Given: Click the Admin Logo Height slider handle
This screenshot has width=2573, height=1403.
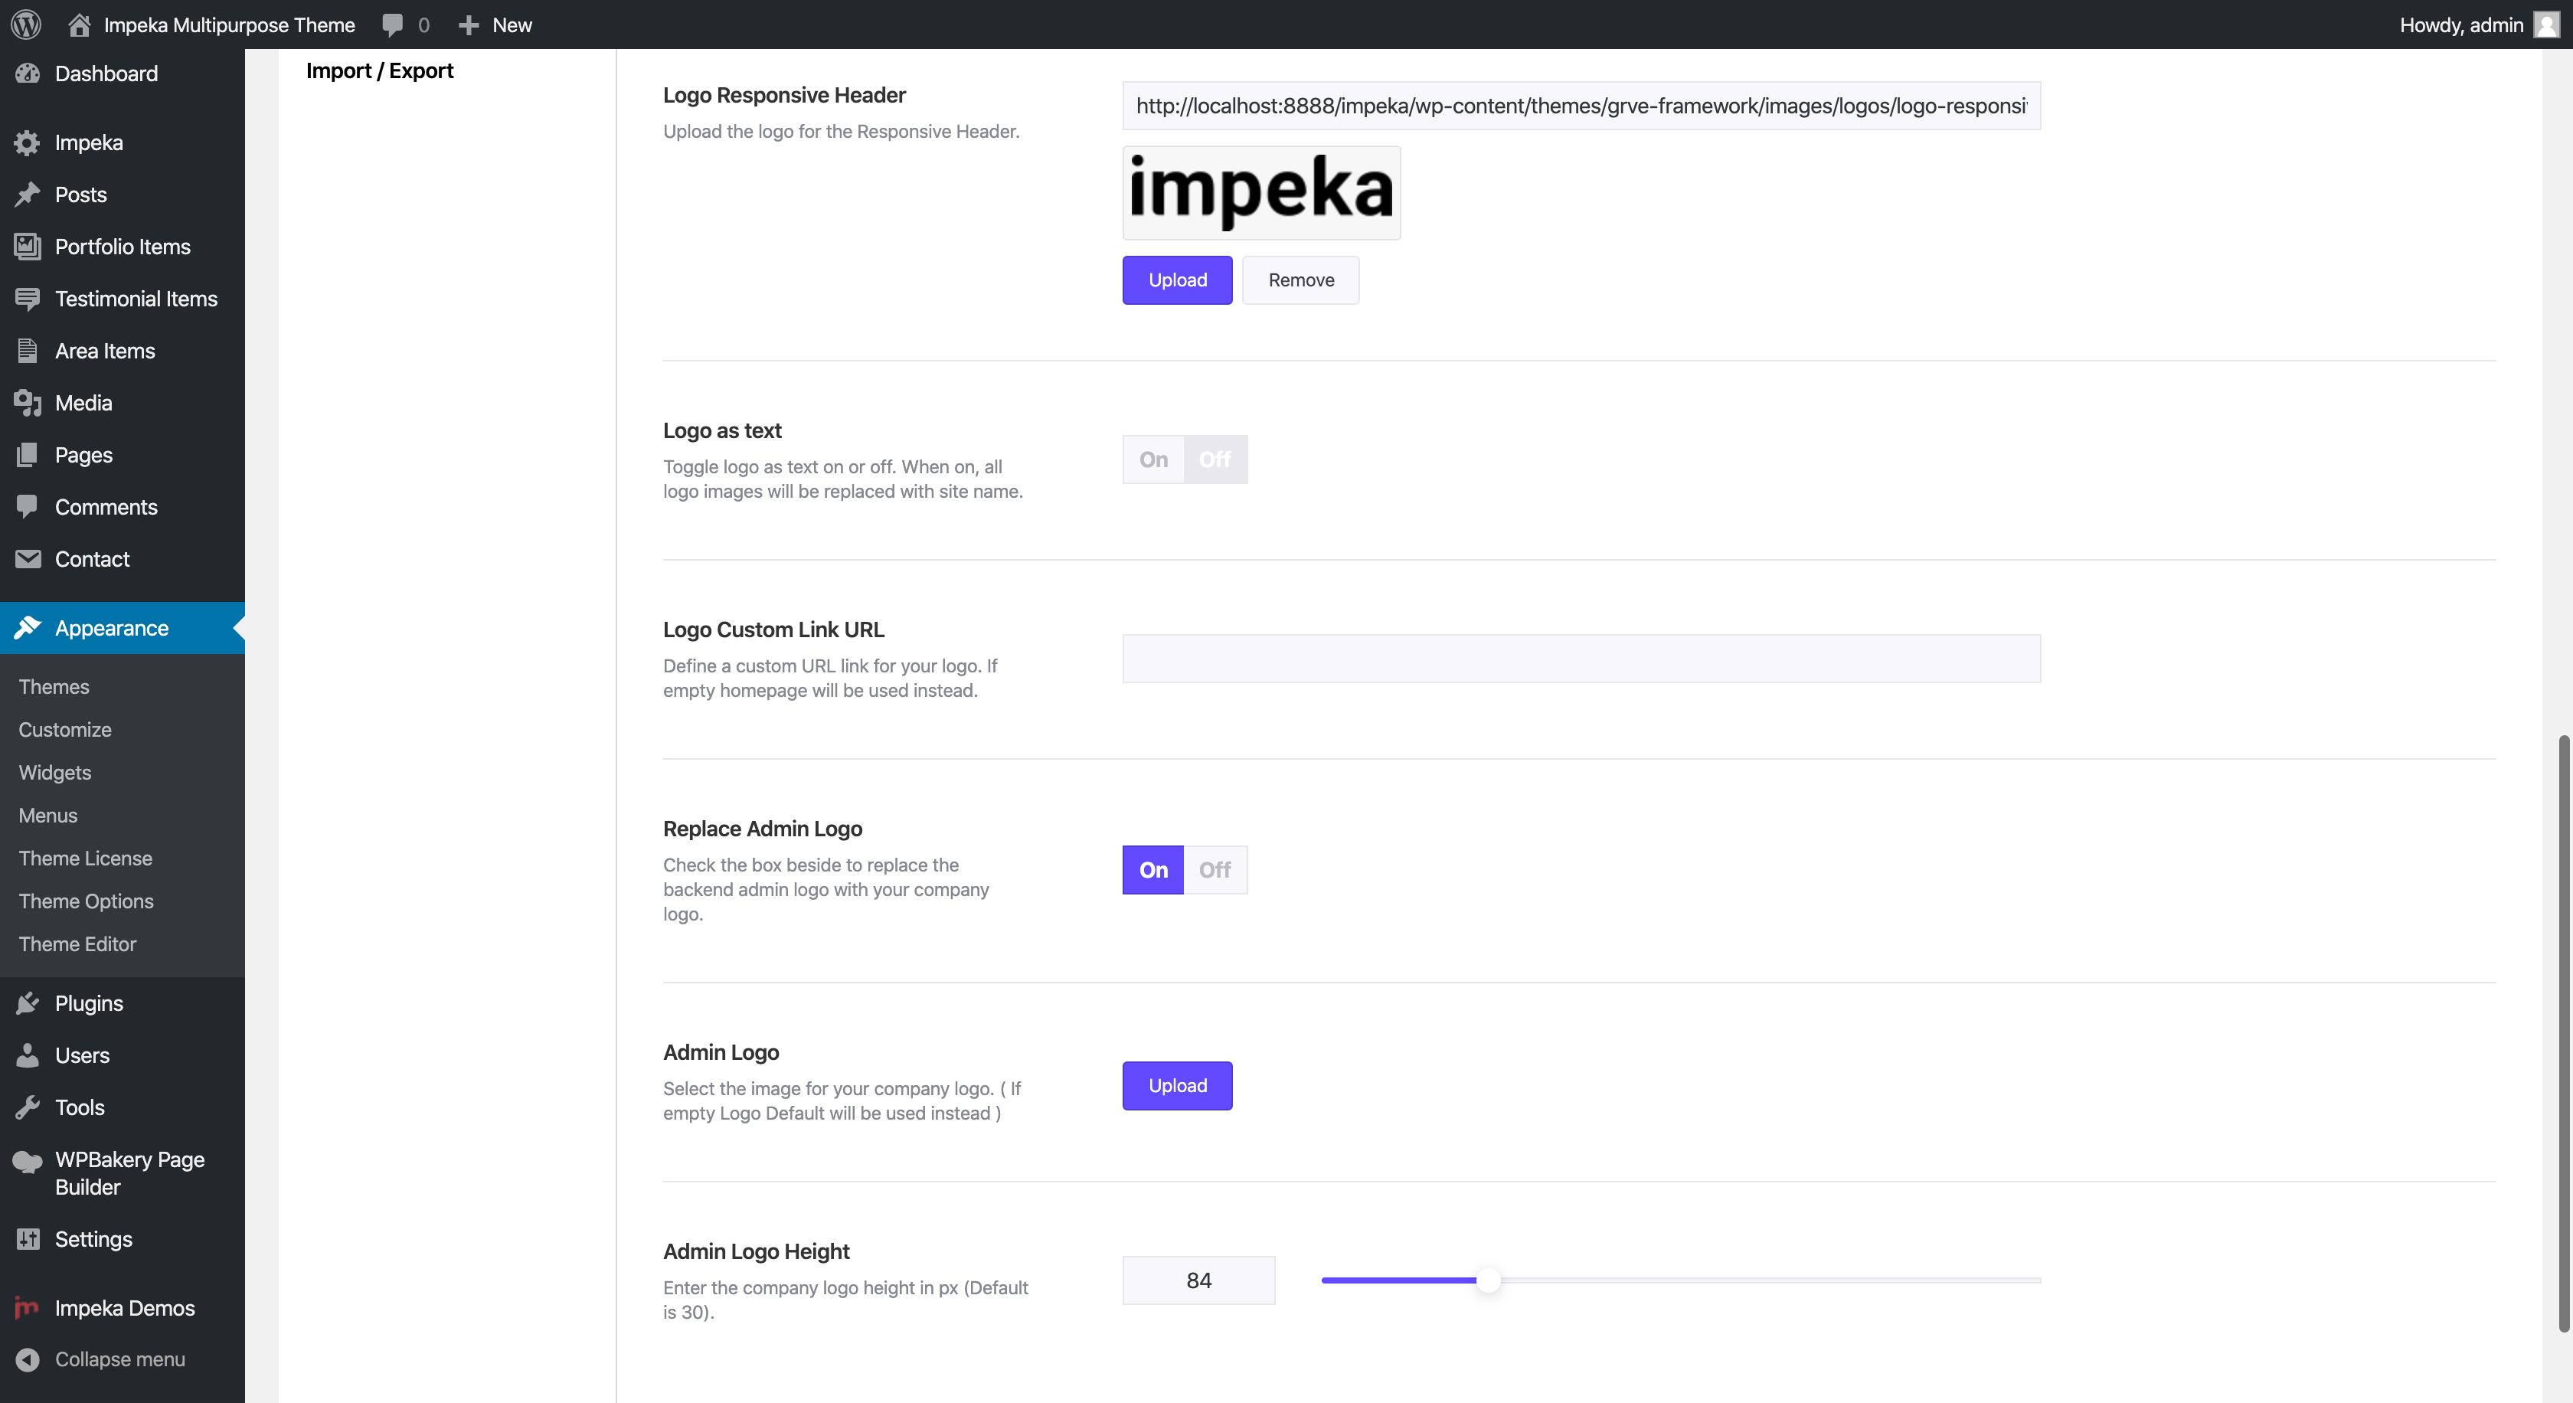Looking at the screenshot, I should tap(1488, 1280).
